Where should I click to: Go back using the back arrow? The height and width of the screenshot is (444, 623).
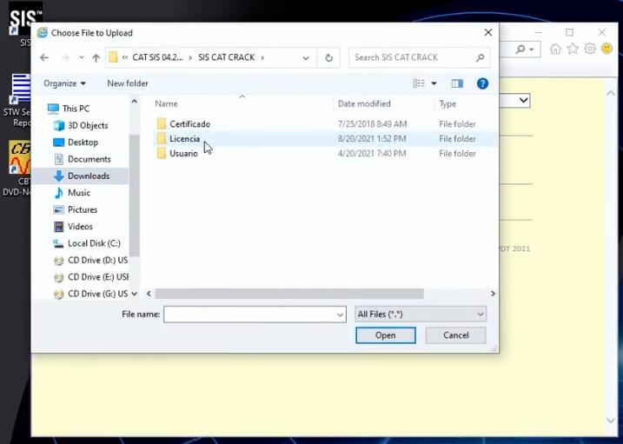pos(44,58)
